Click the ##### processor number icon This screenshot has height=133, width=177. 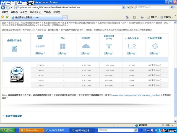point(40,46)
